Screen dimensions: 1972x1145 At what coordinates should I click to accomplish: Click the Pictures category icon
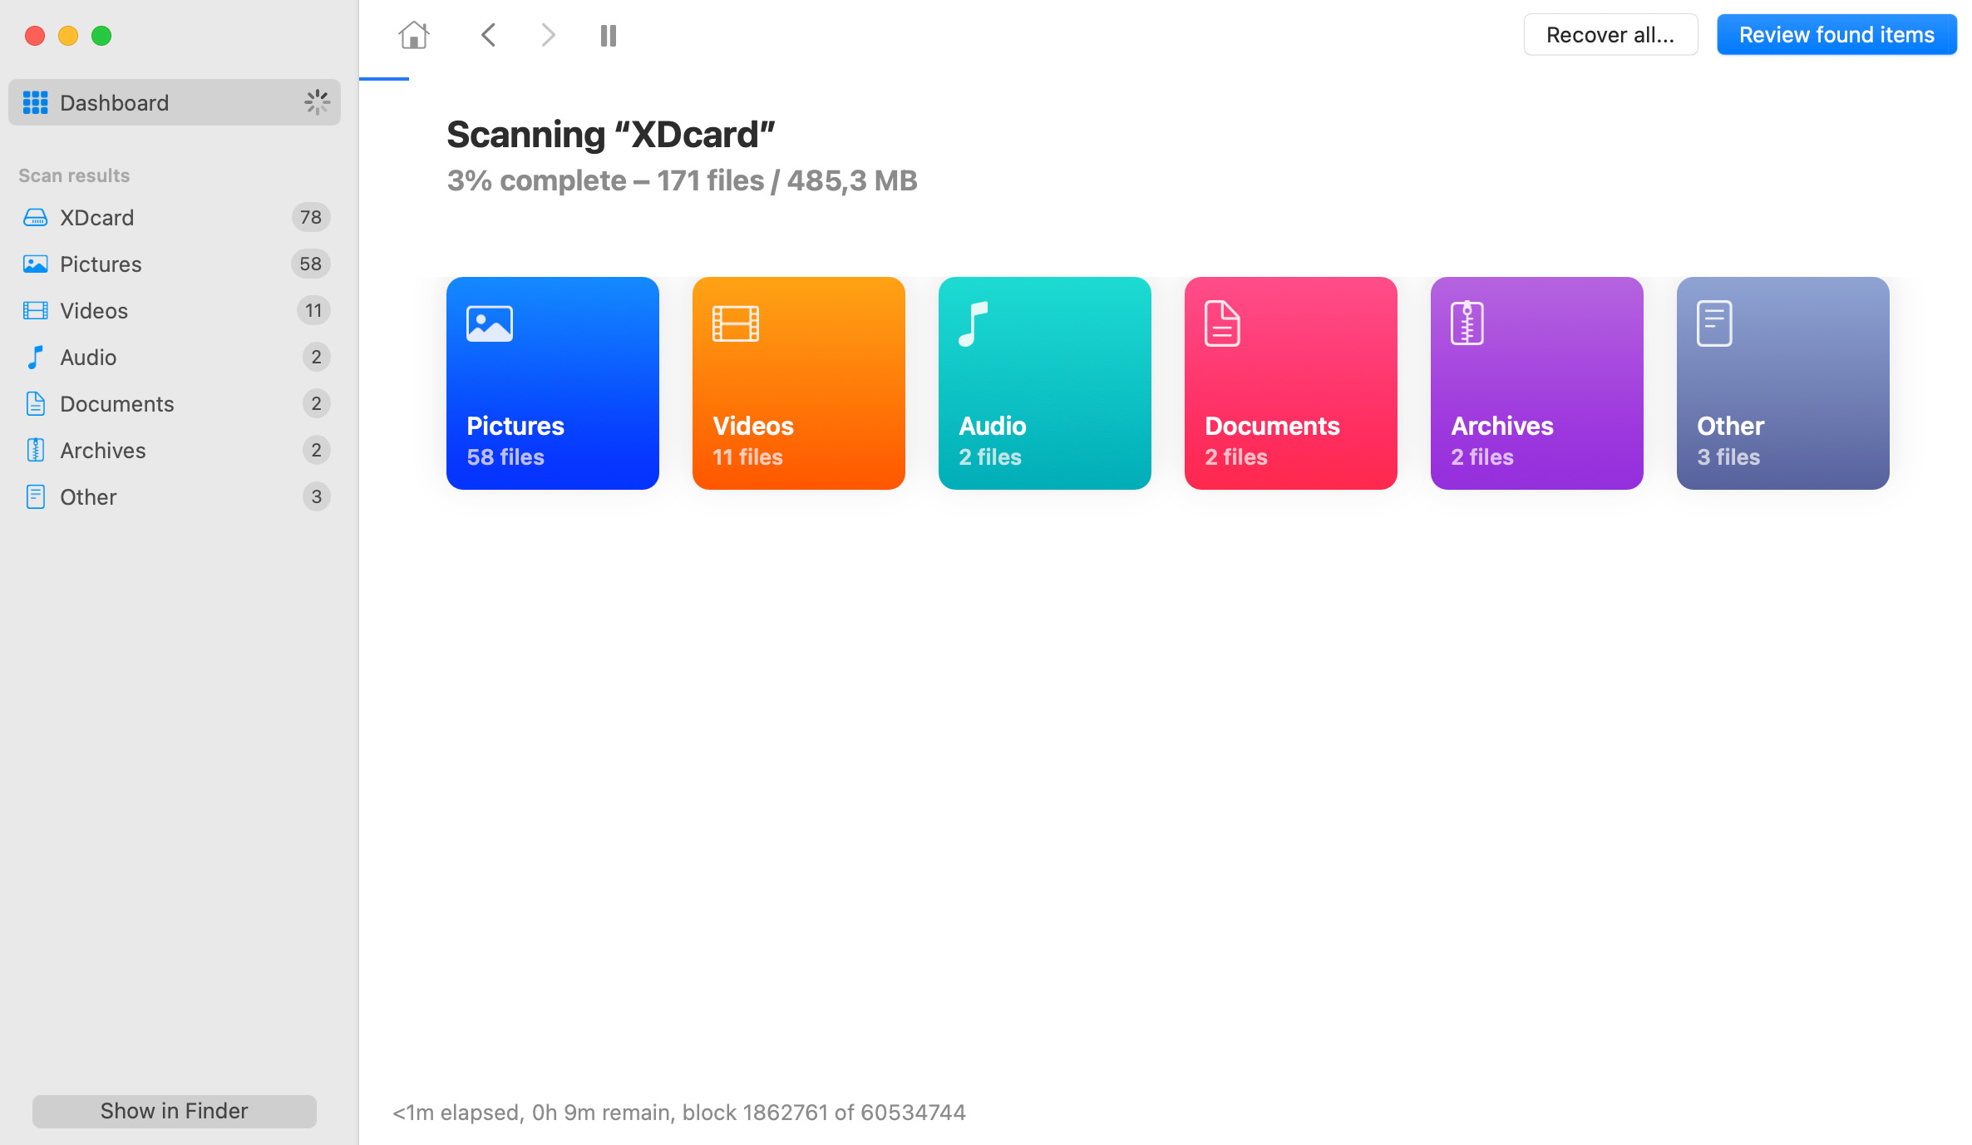(489, 324)
